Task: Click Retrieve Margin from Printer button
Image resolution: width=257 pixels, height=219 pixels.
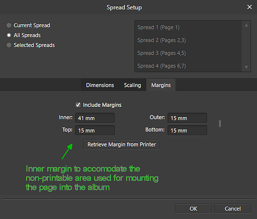Action: click(x=122, y=145)
